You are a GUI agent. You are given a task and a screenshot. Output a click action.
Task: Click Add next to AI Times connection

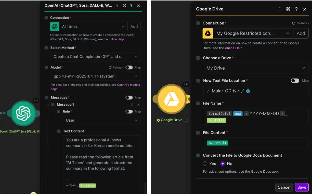134,26
